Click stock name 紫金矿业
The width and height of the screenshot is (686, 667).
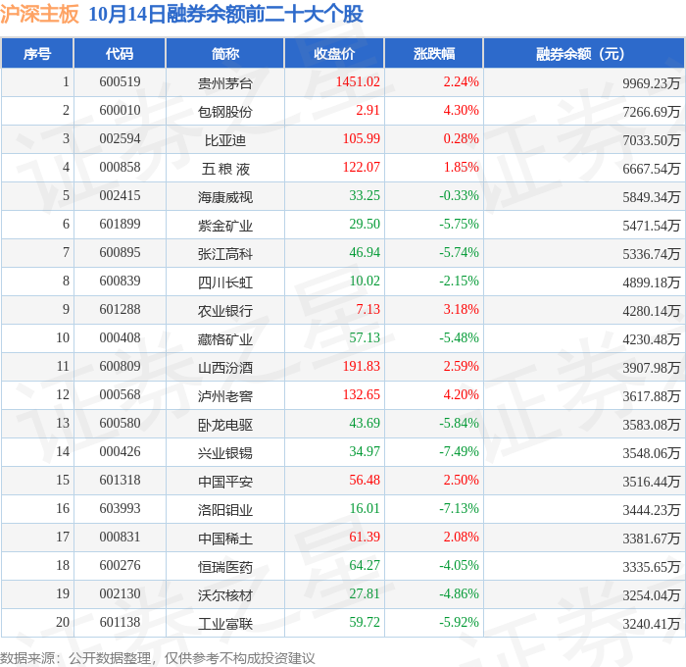point(224,225)
